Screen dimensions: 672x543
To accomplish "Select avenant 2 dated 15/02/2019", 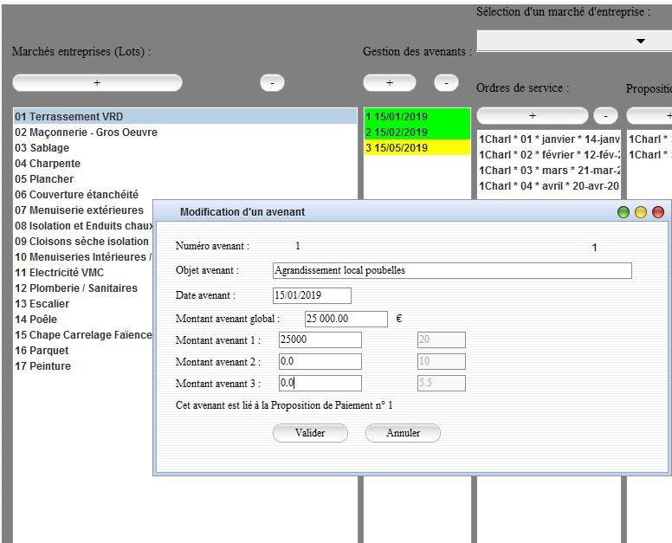I will [417, 132].
